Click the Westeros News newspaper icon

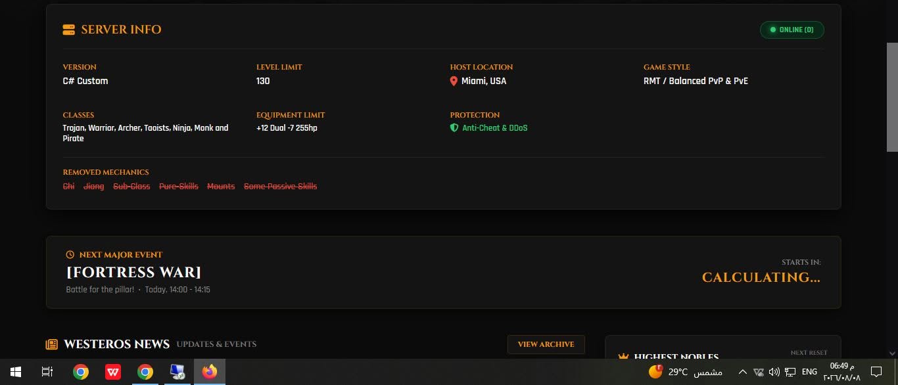[51, 344]
